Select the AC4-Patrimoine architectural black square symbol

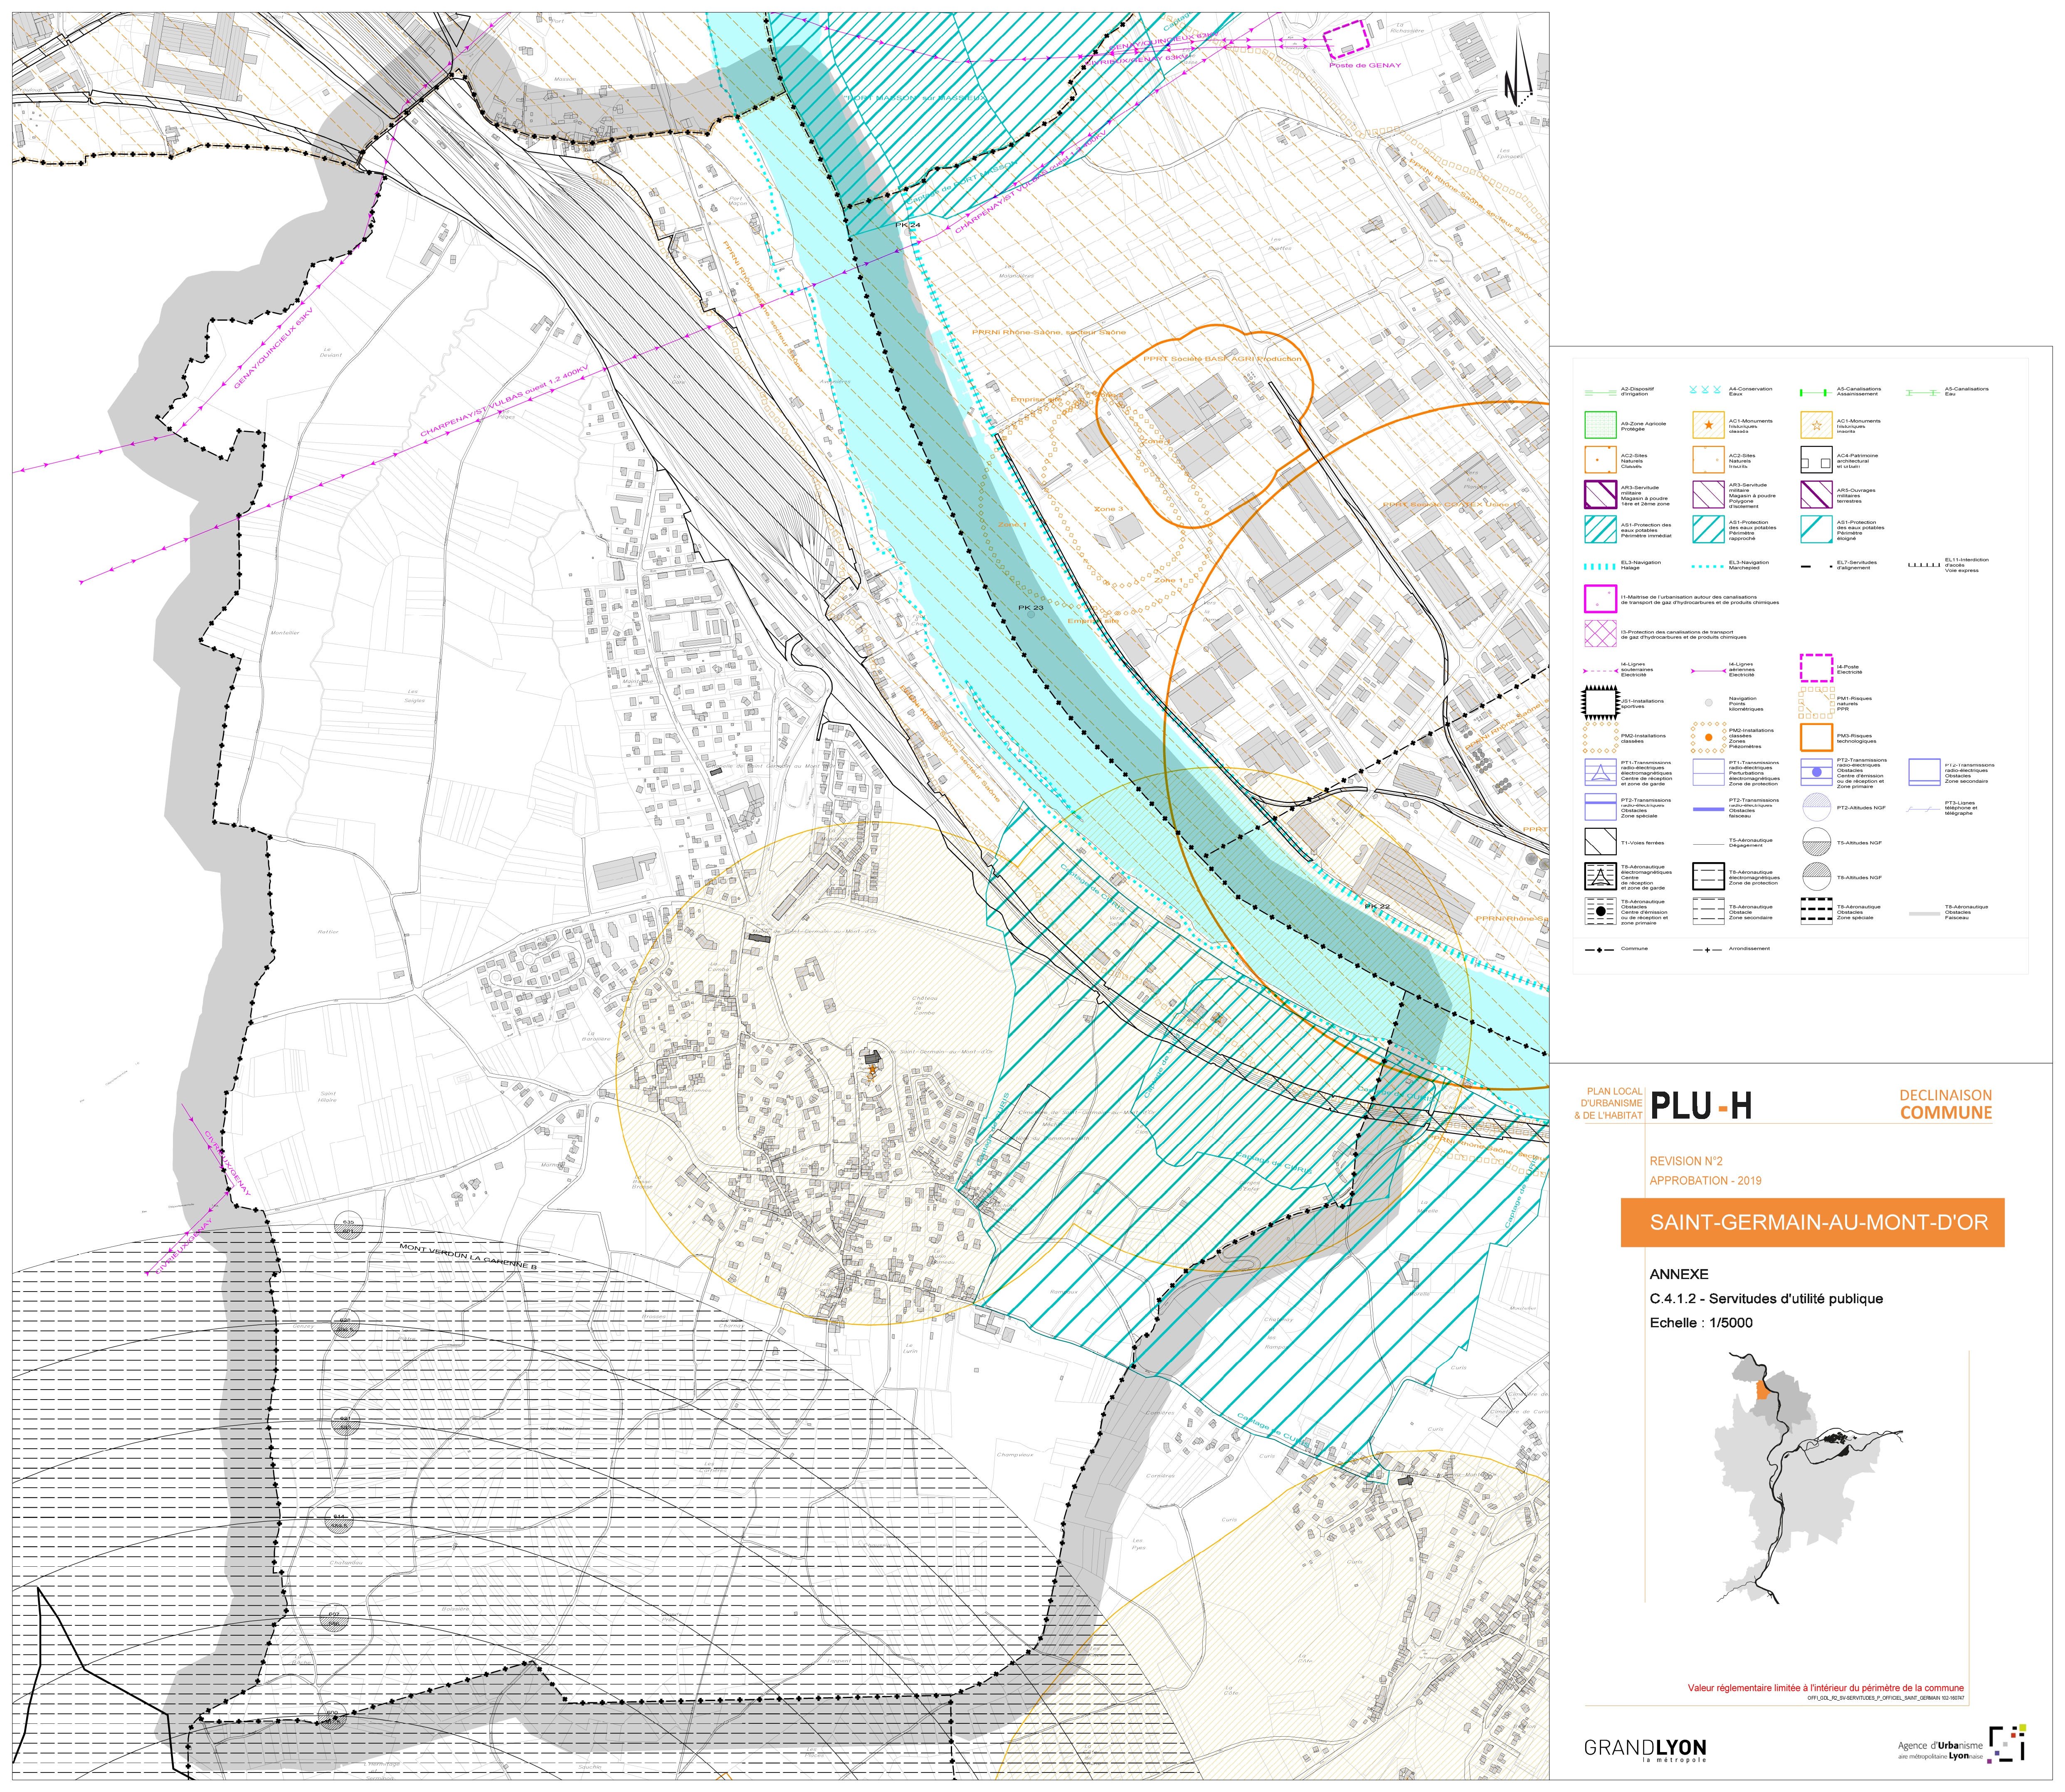click(x=1816, y=460)
